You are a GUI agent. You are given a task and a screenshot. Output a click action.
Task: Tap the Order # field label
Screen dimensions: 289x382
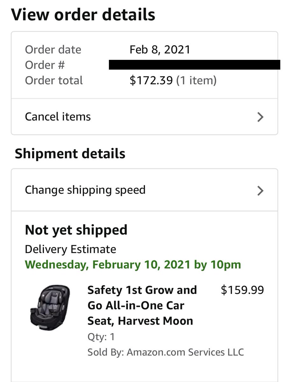pyautogui.click(x=45, y=65)
